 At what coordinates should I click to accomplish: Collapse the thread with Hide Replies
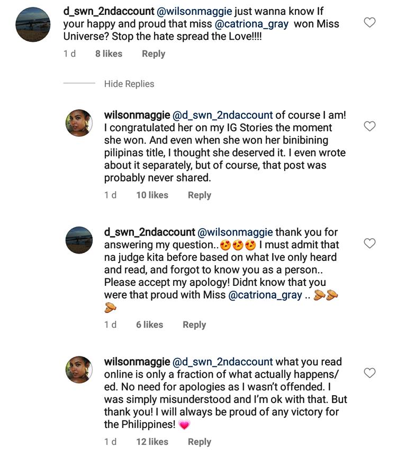(x=129, y=84)
